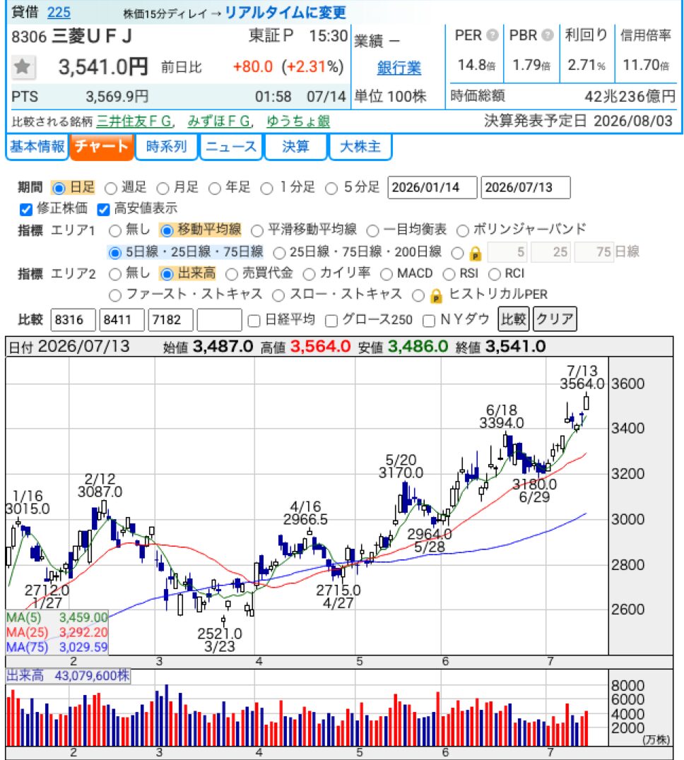Toggle the 高安値表示 checkbox
Image resolution: width=684 pixels, height=760 pixels.
pos(103,209)
